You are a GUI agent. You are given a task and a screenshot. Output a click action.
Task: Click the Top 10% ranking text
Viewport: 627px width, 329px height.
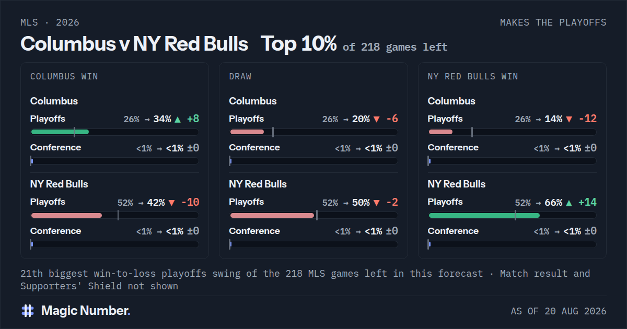point(299,44)
